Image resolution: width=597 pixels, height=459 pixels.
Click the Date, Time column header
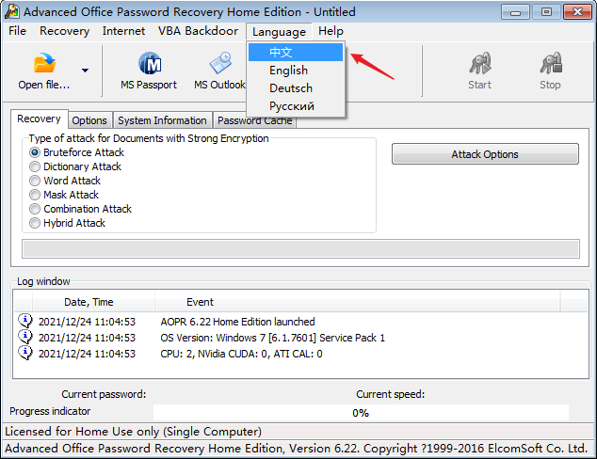93,302
